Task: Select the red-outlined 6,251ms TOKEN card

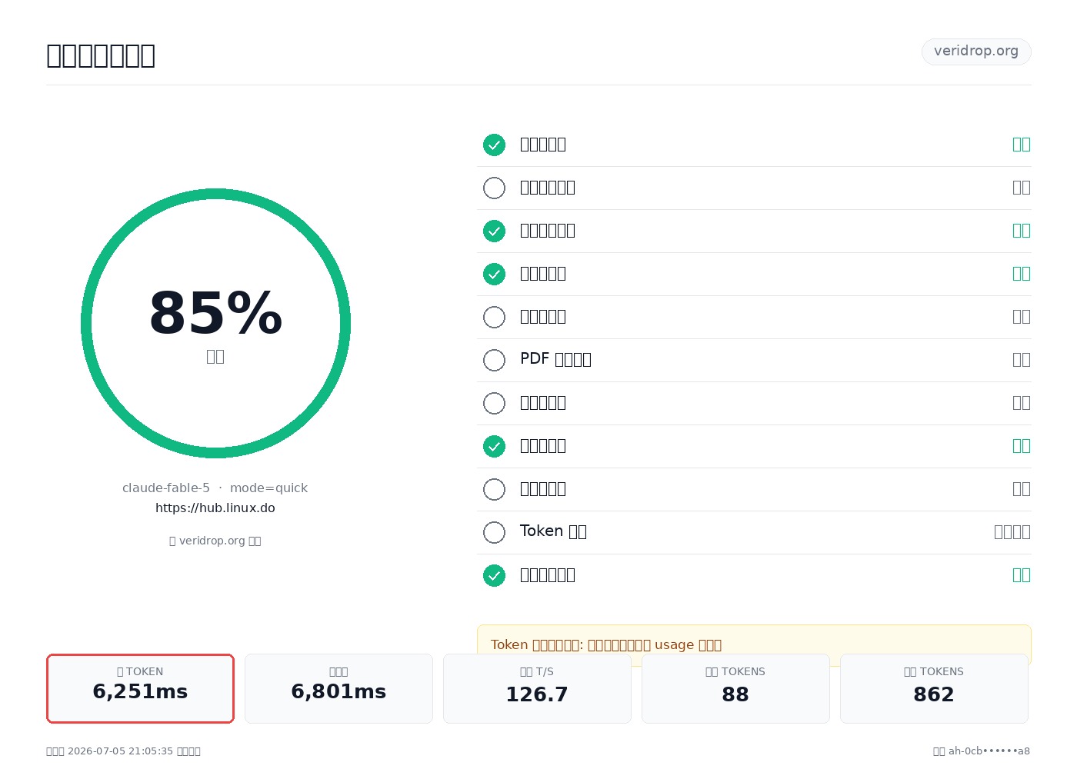Action: (x=140, y=688)
